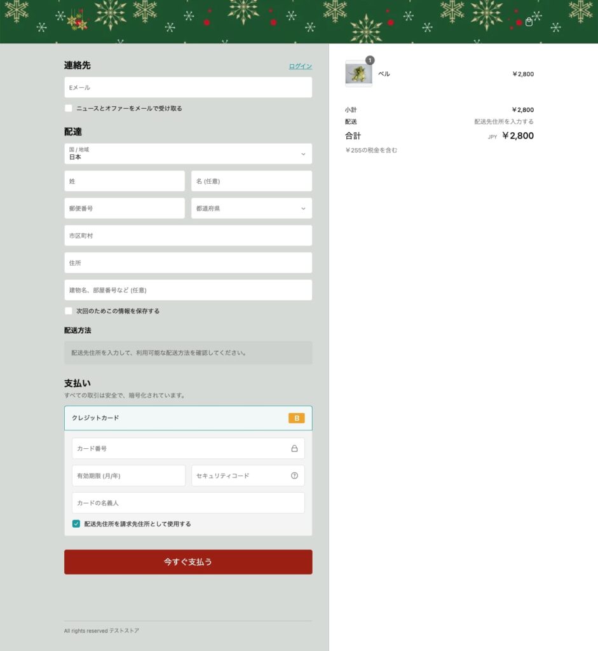Click the 姓 last name field
The width and height of the screenshot is (598, 651).
click(125, 181)
